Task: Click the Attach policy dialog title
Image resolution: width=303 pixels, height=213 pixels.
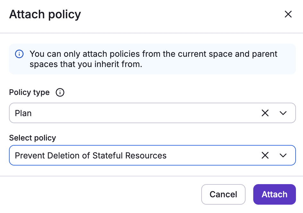Action: pyautogui.click(x=45, y=14)
